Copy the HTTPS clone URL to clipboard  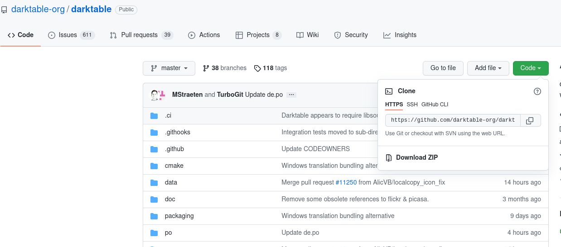530,120
